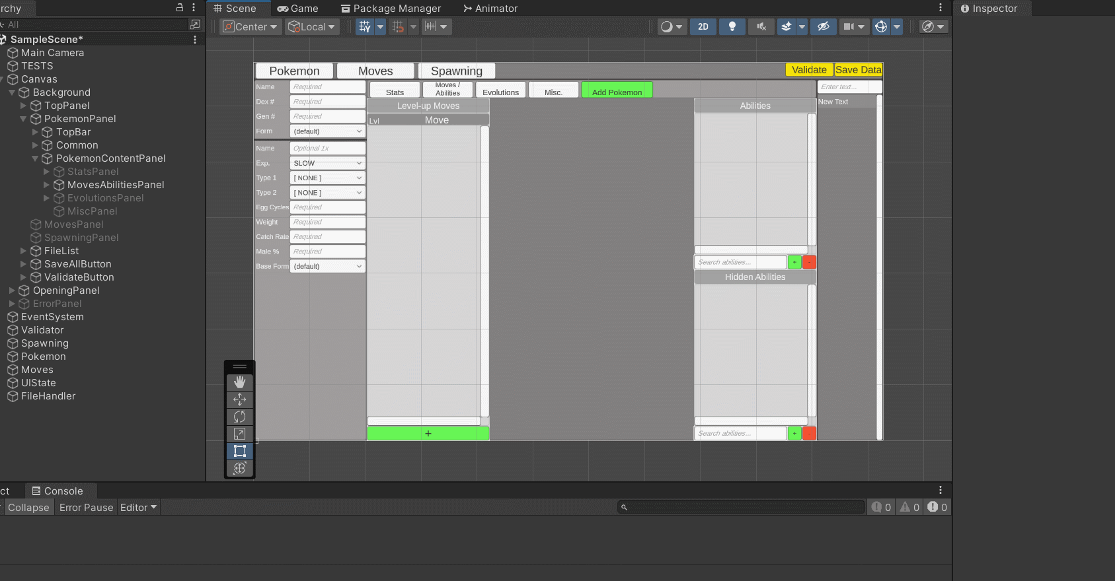Image resolution: width=1115 pixels, height=581 pixels.
Task: Toggle Console error messages filter
Action: pyautogui.click(x=937, y=507)
